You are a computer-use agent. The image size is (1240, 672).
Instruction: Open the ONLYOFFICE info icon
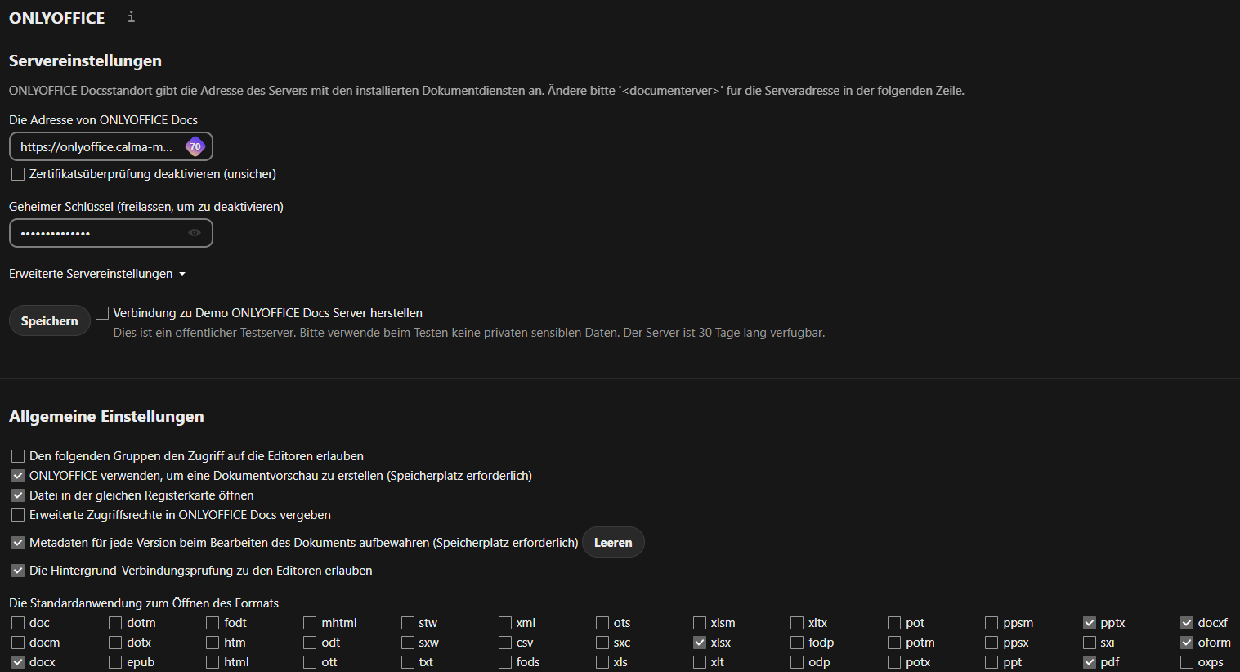point(131,16)
